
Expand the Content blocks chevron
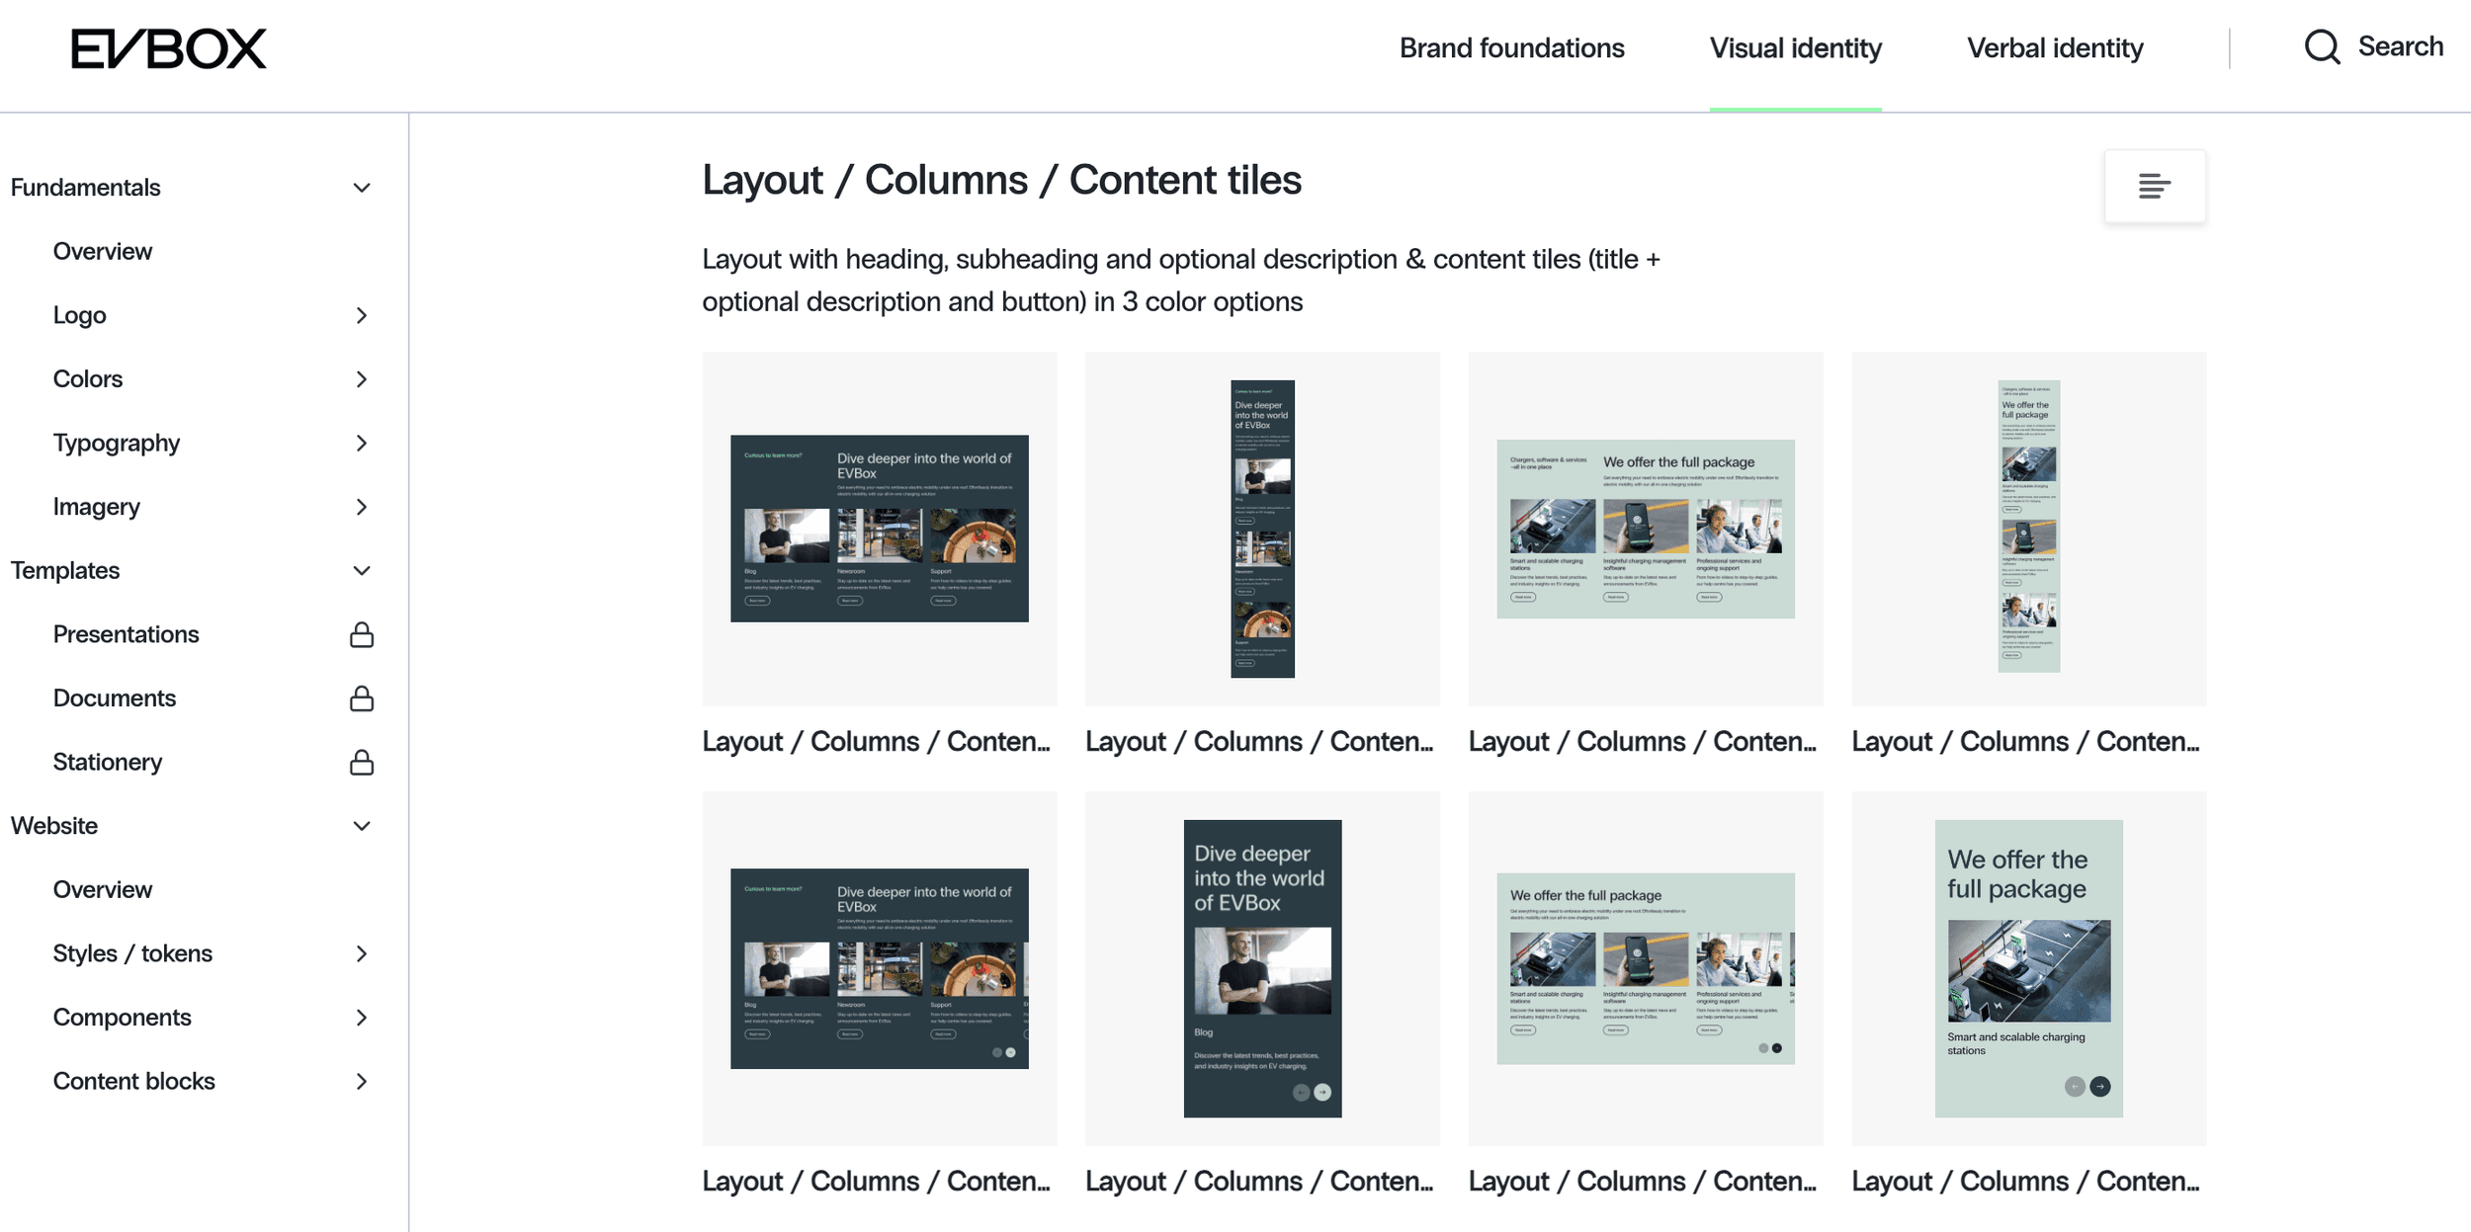pyautogui.click(x=362, y=1082)
